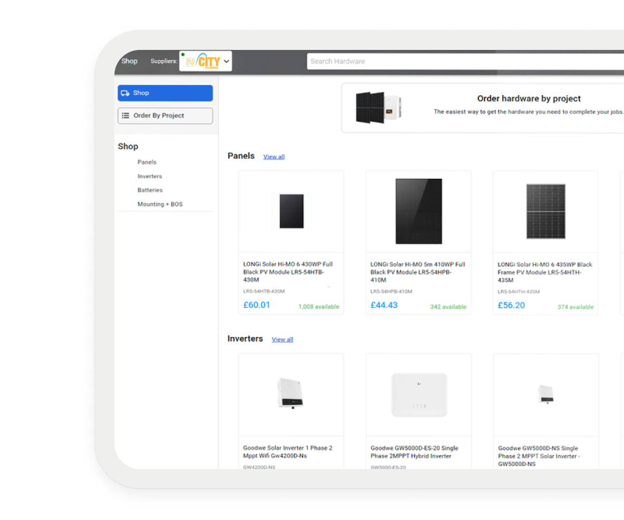Click the 1,008 available stock label
Screen dimensions: 624x520
[319, 307]
